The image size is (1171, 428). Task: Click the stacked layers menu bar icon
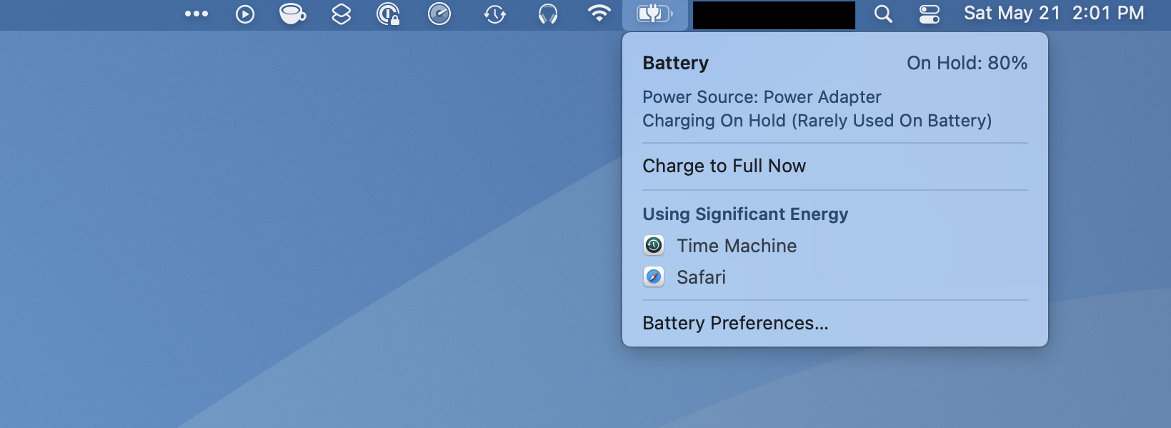[x=342, y=14]
